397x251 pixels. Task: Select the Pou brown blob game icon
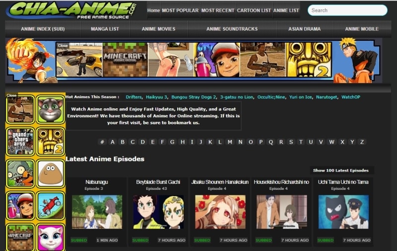point(50,173)
